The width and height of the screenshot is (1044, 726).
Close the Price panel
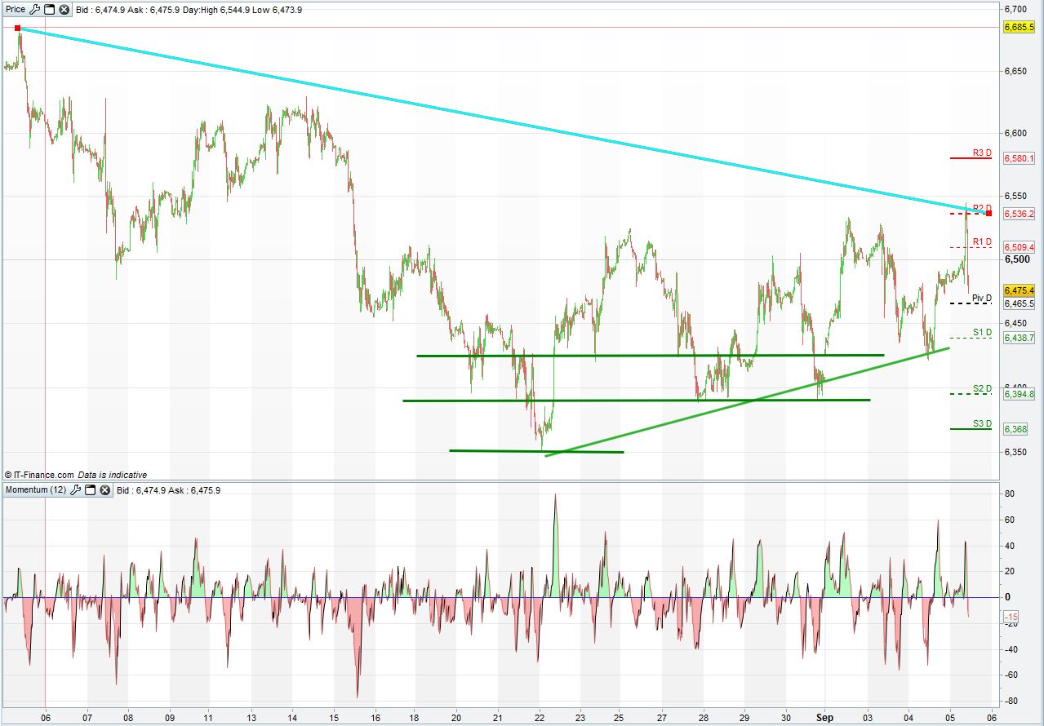[64, 10]
